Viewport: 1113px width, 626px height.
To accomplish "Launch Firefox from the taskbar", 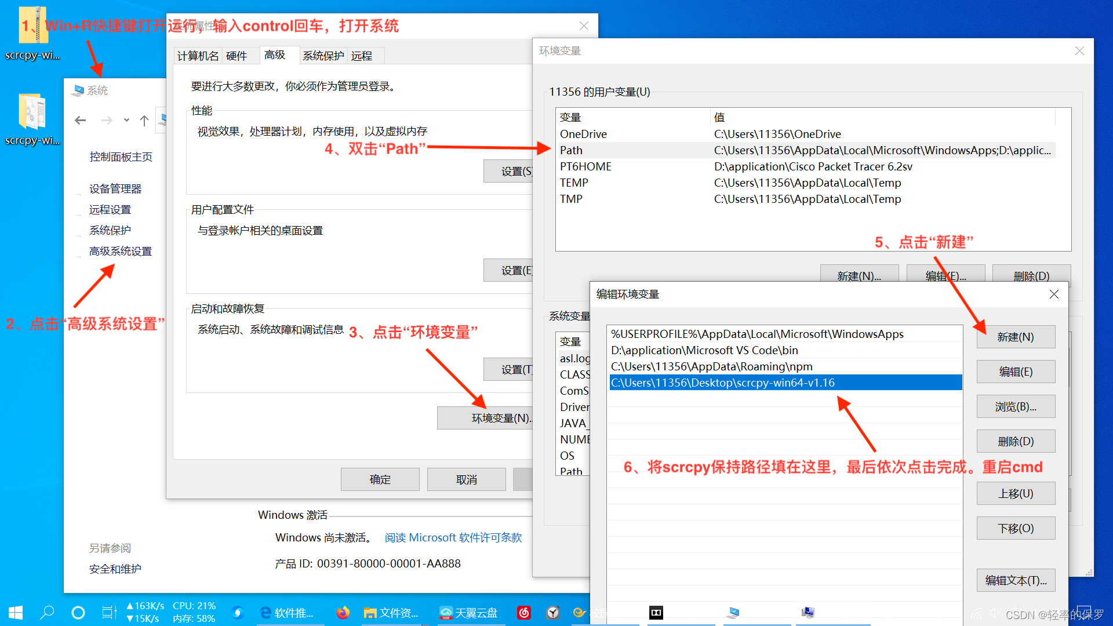I will pyautogui.click(x=343, y=613).
